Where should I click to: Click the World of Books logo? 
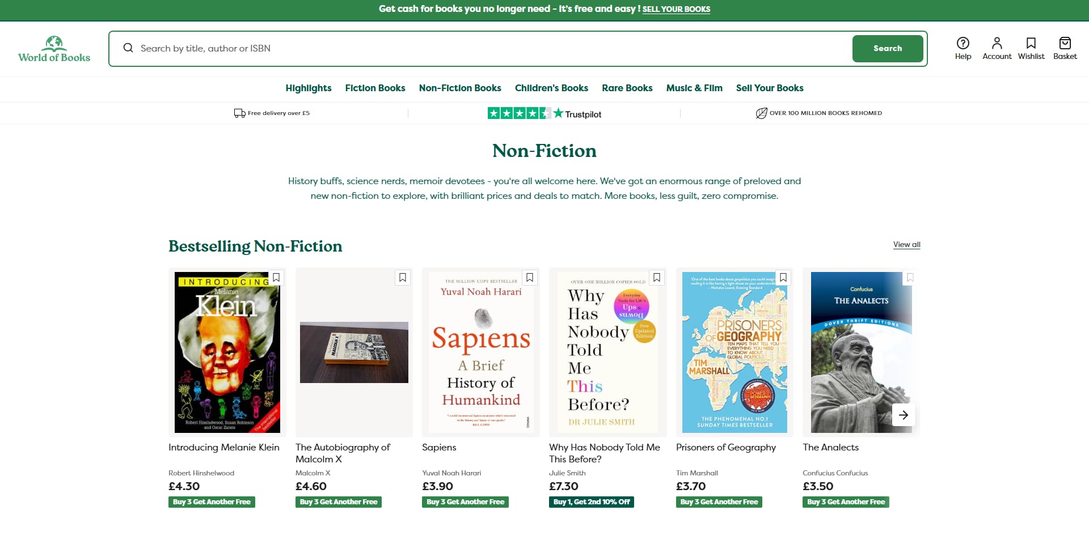point(54,49)
